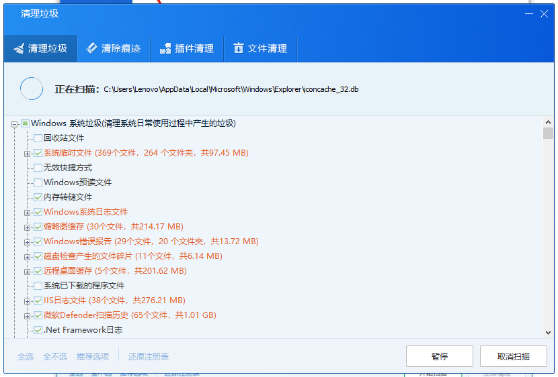Click the 全不选 link
The height and width of the screenshot is (377, 558).
tap(55, 356)
